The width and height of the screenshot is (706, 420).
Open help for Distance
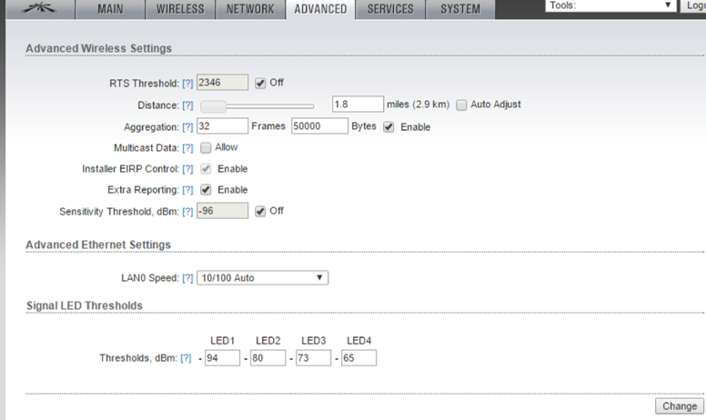(x=187, y=105)
